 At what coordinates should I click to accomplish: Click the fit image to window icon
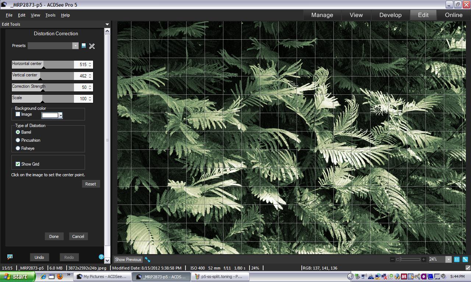pyautogui.click(x=465, y=259)
